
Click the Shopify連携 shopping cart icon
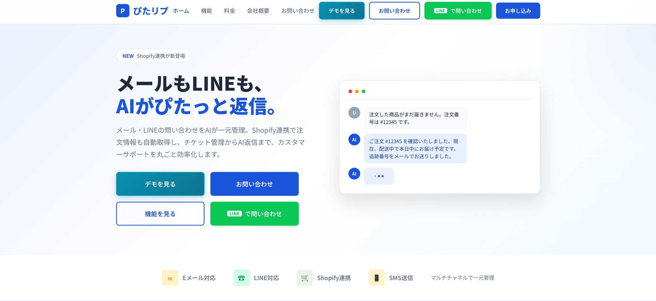[x=304, y=278]
